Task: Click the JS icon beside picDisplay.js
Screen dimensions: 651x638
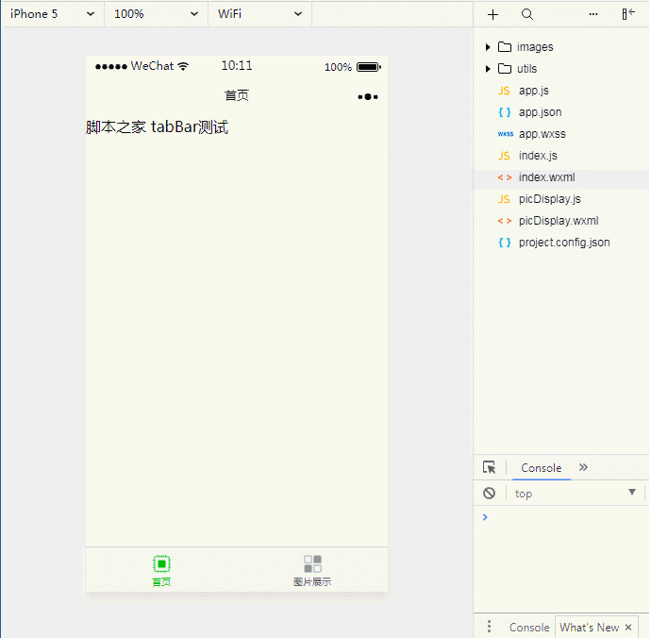Action: tap(504, 199)
